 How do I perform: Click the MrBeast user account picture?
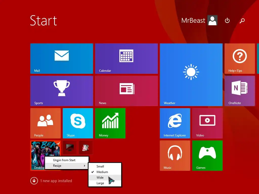tap(212, 20)
